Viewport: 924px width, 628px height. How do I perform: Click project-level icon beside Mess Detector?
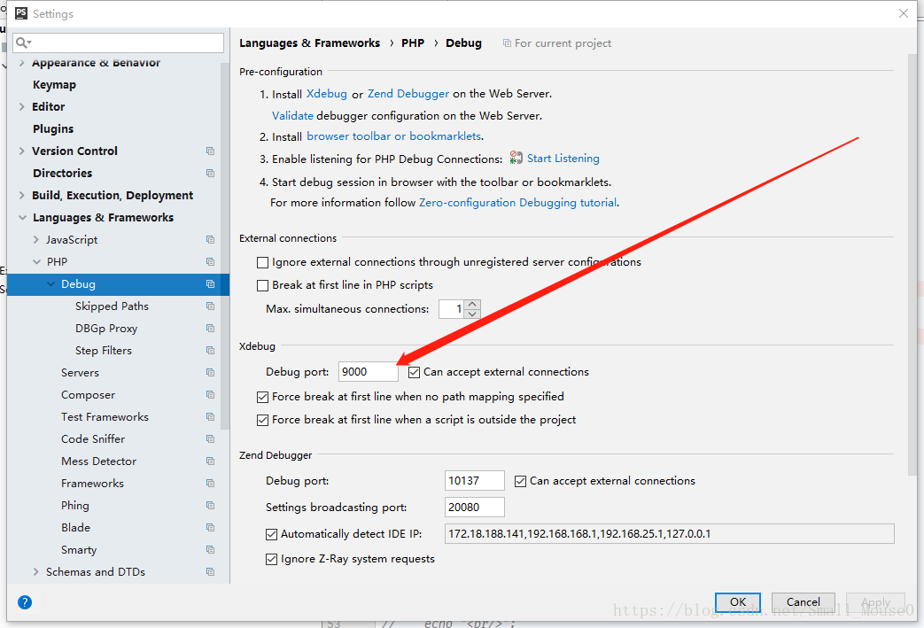210,461
